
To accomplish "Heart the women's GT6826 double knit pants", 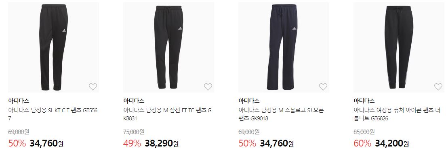I will (x=438, y=87).
